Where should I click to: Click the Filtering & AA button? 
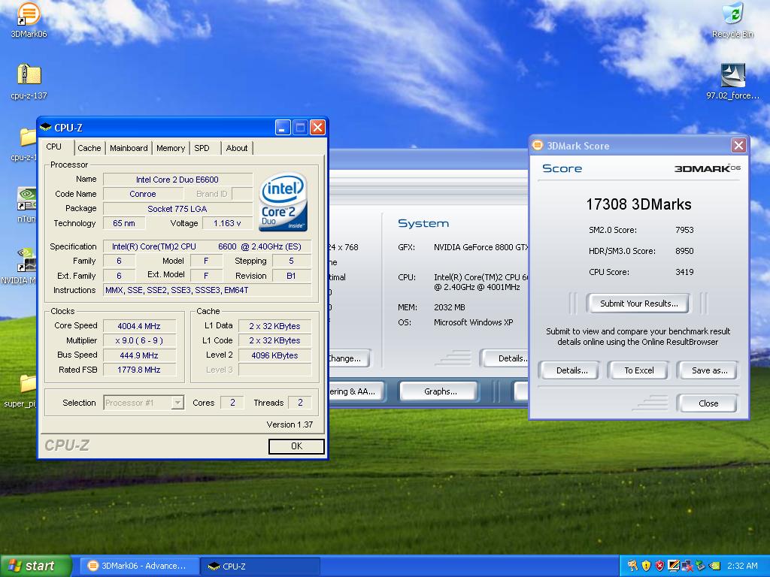(x=356, y=391)
